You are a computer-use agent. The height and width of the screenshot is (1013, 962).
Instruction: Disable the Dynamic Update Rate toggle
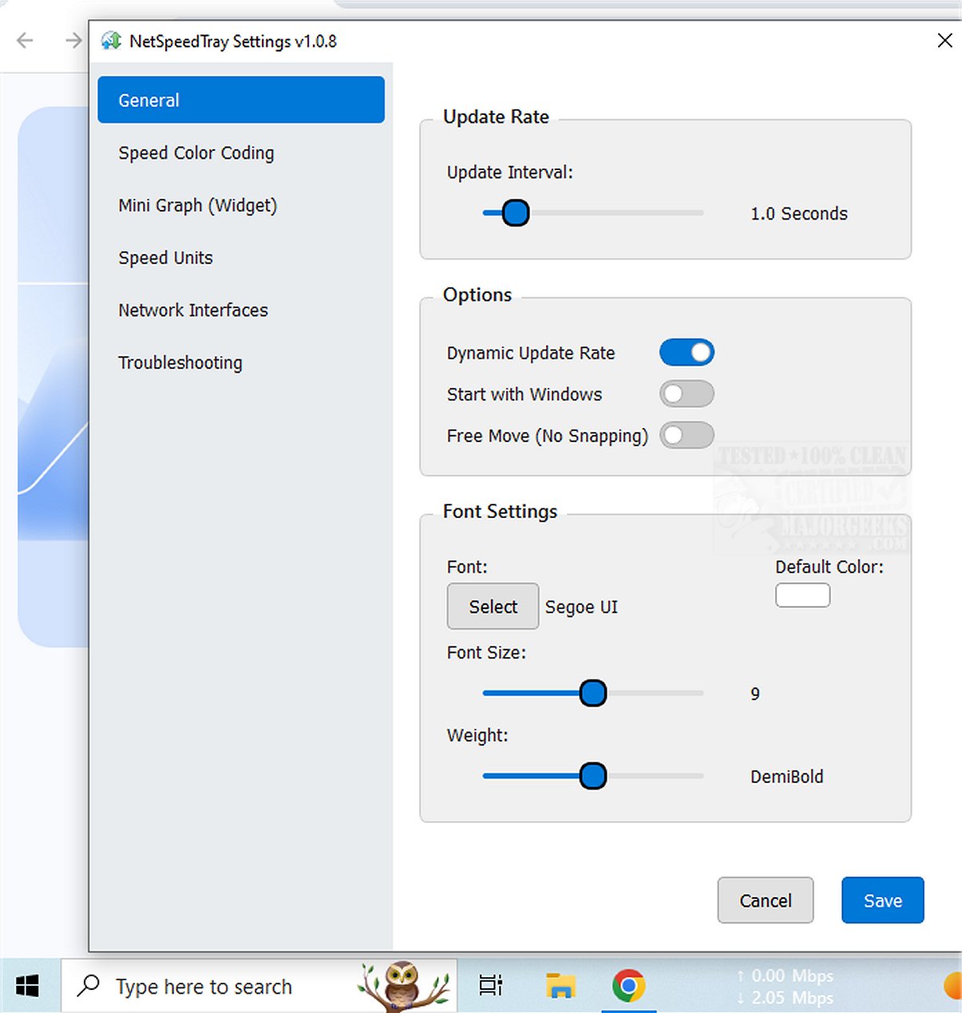tap(687, 353)
